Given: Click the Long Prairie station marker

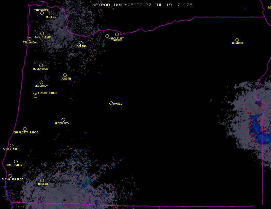Looking at the screenshot, I should click(x=16, y=162).
